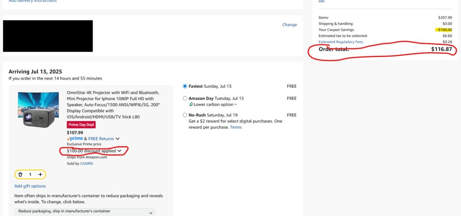Click the quantity value 1
The width and height of the screenshot is (461, 216).
[30, 175]
